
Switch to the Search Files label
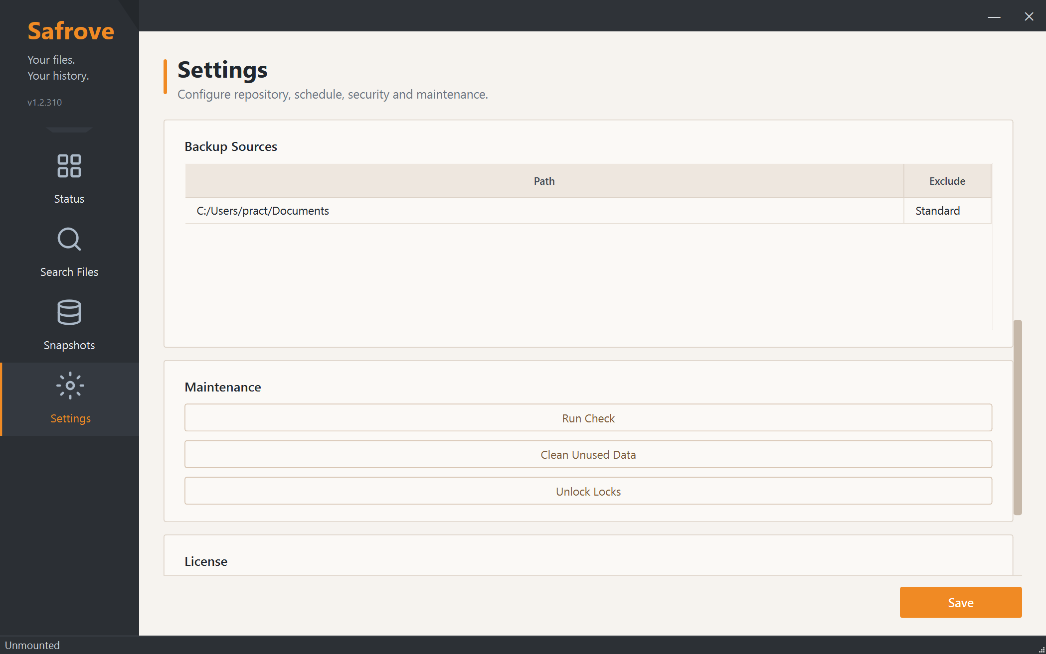(x=69, y=272)
